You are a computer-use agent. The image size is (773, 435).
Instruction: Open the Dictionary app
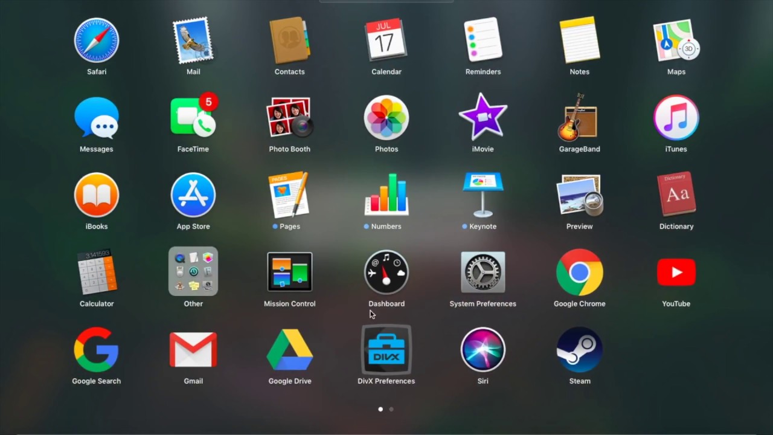676,194
